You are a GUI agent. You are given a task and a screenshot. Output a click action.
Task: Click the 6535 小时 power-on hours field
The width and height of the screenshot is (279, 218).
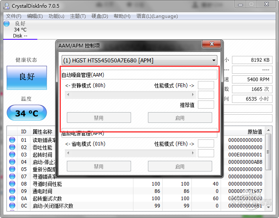(252, 99)
